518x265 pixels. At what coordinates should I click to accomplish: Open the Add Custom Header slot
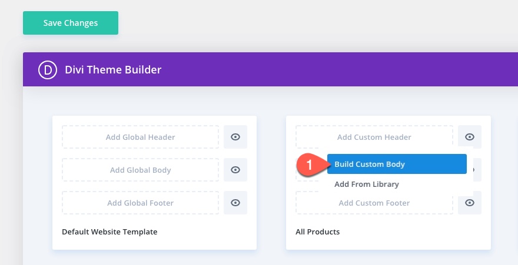374,137
